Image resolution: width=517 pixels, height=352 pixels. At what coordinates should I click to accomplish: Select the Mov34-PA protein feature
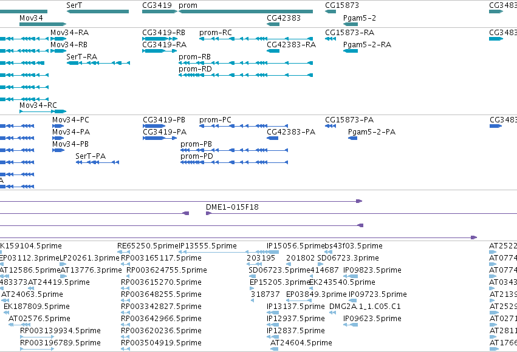click(58, 138)
